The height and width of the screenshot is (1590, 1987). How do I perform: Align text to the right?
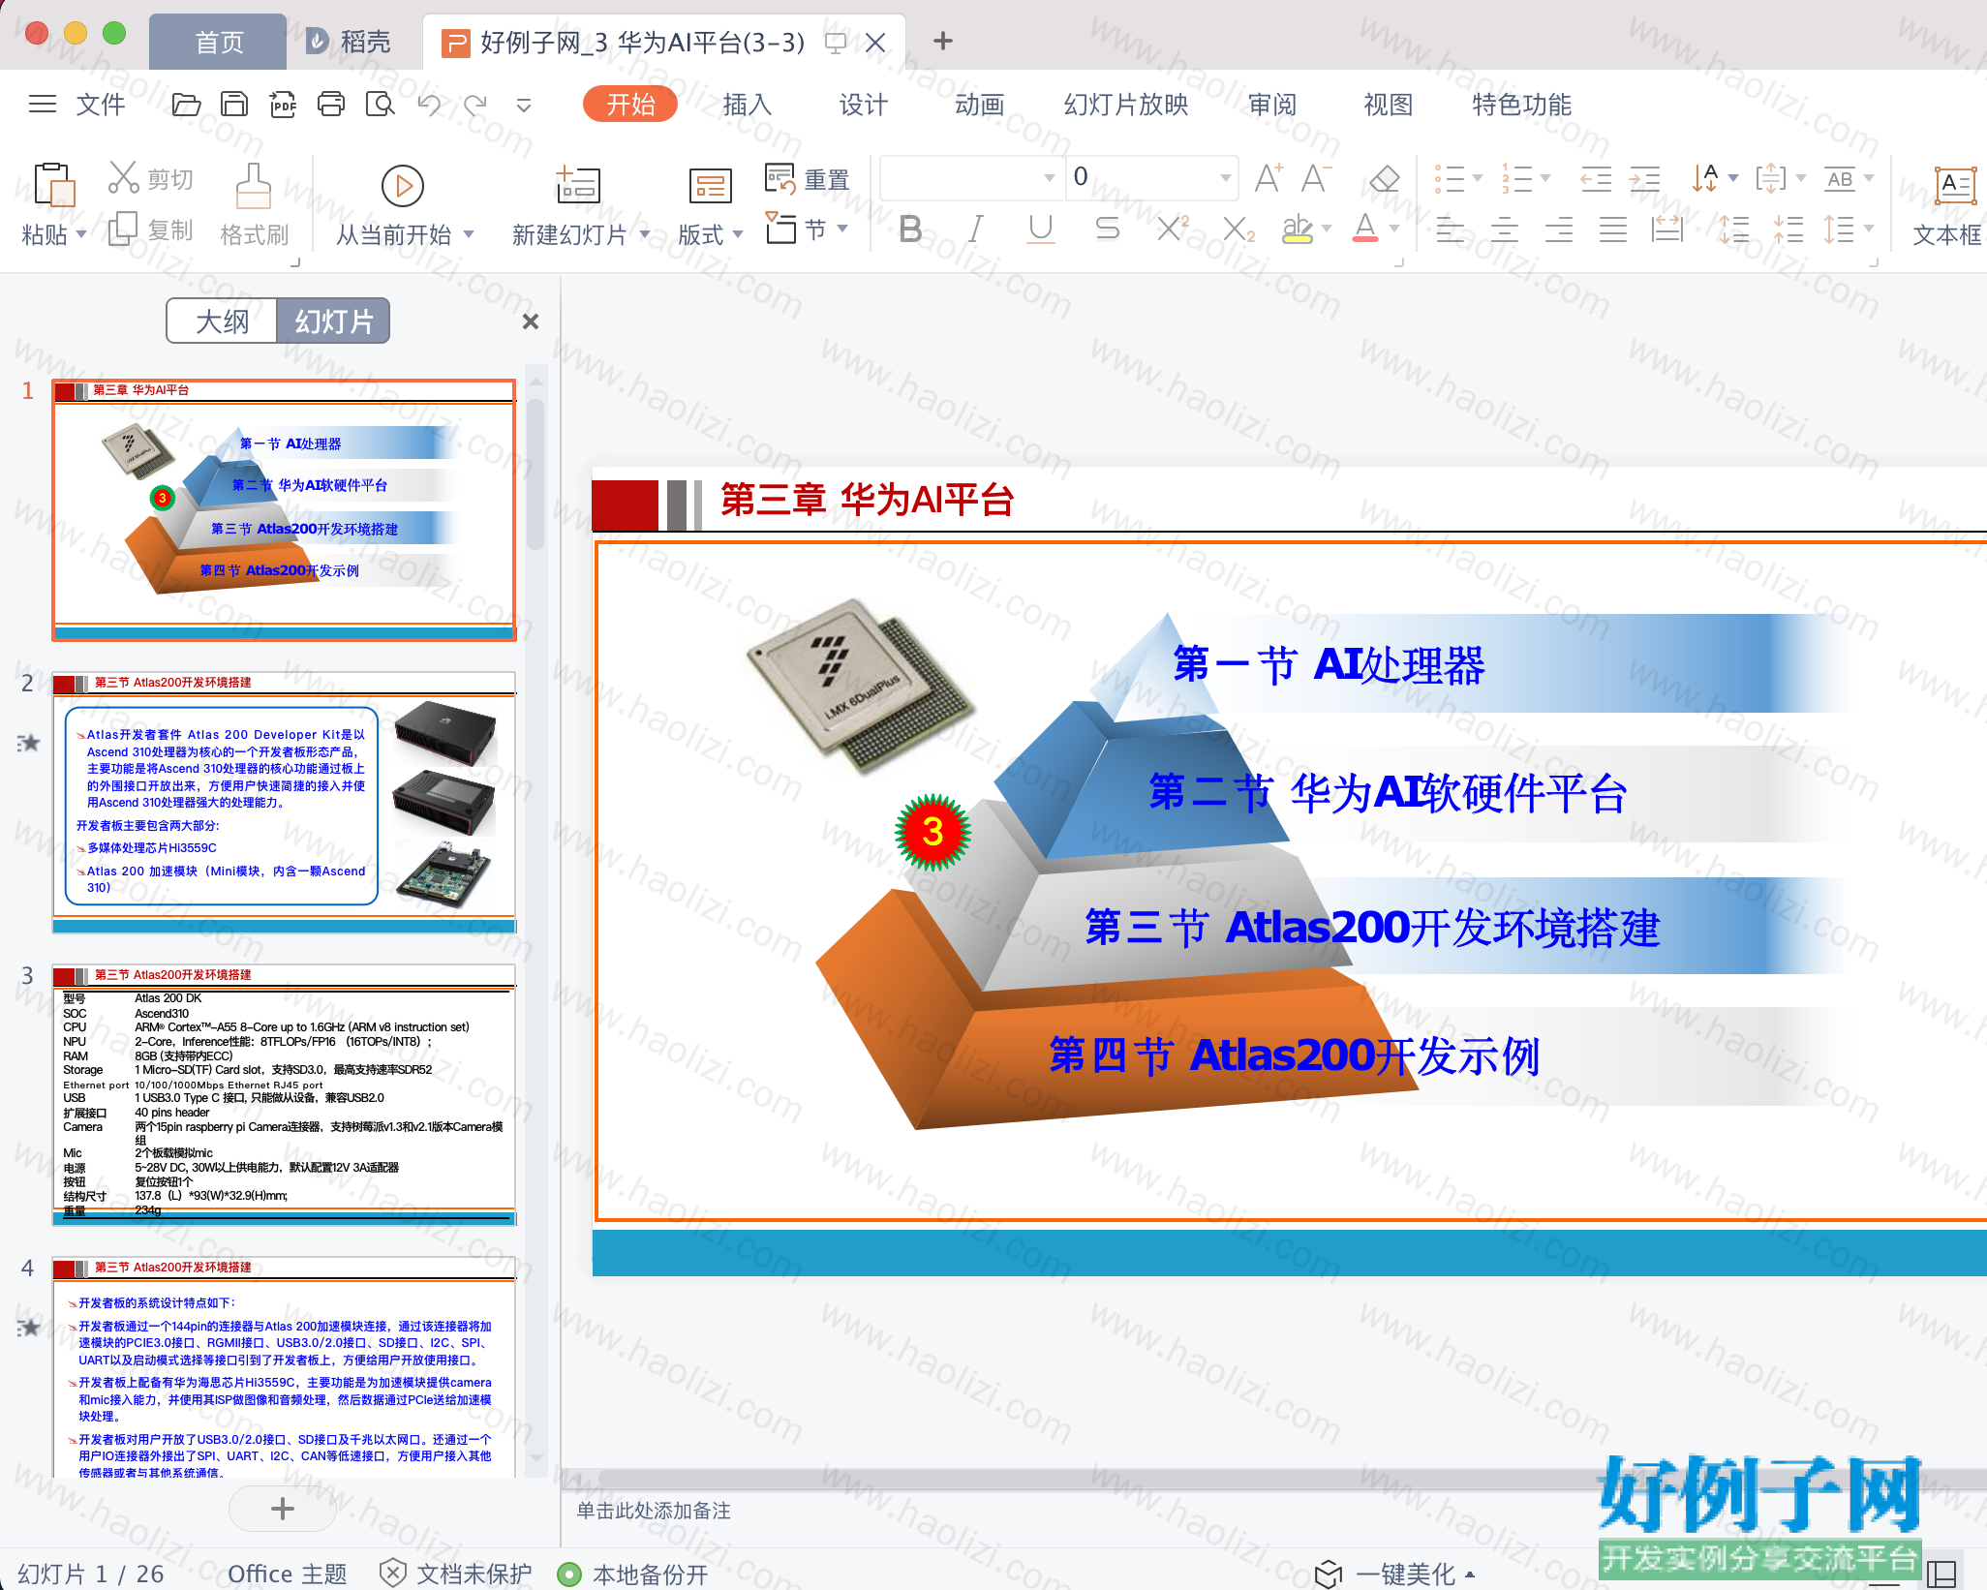1558,229
